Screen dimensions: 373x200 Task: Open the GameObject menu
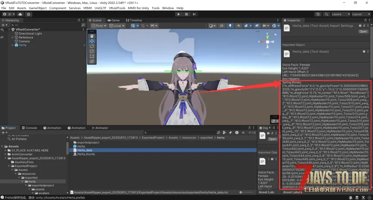coord(38,8)
